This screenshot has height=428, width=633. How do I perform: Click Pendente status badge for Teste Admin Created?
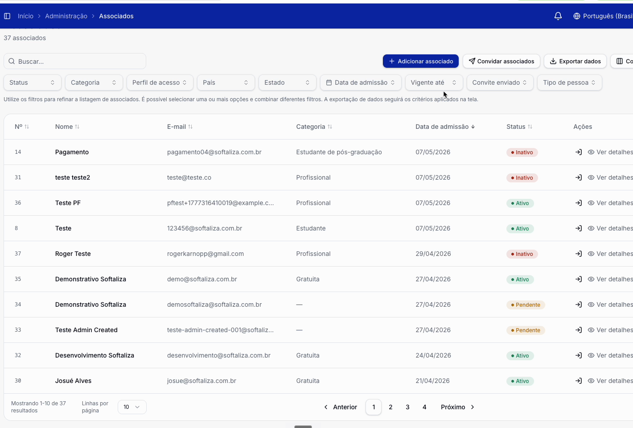coord(526,330)
